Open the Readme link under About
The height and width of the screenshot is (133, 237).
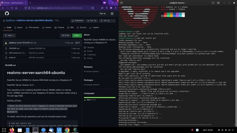point(89,48)
